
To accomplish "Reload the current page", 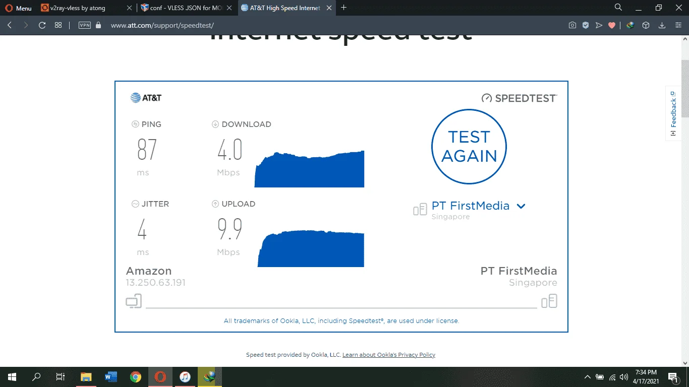I will tap(42, 25).
